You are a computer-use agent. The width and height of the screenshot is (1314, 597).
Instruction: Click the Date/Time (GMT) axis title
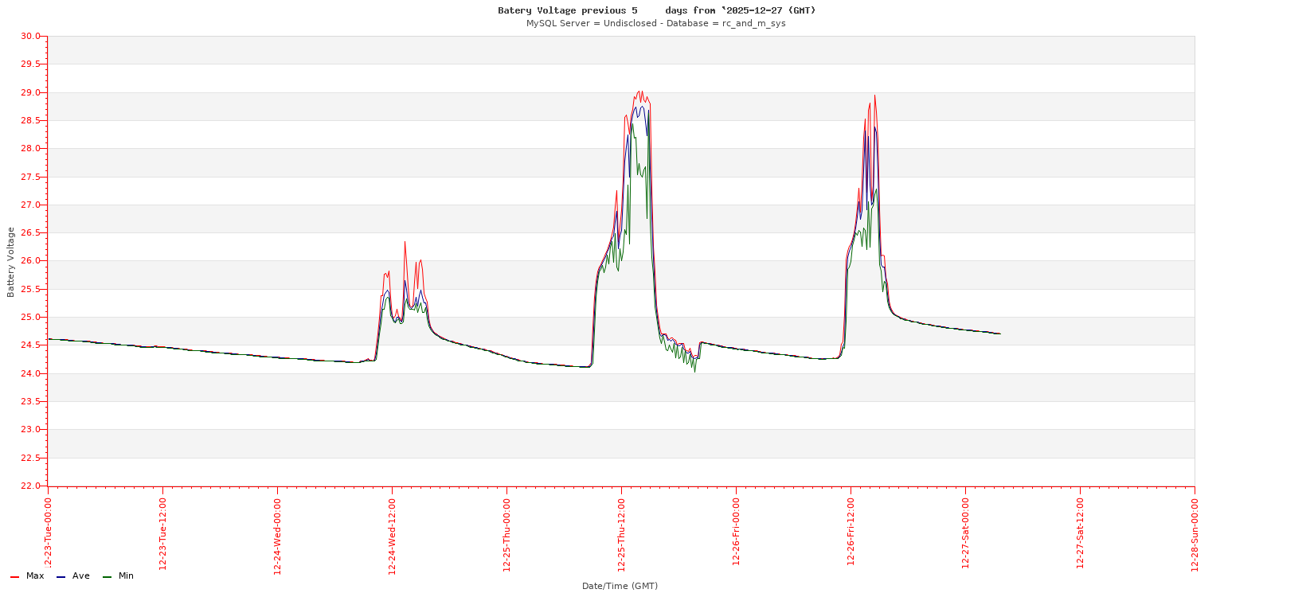tap(620, 586)
